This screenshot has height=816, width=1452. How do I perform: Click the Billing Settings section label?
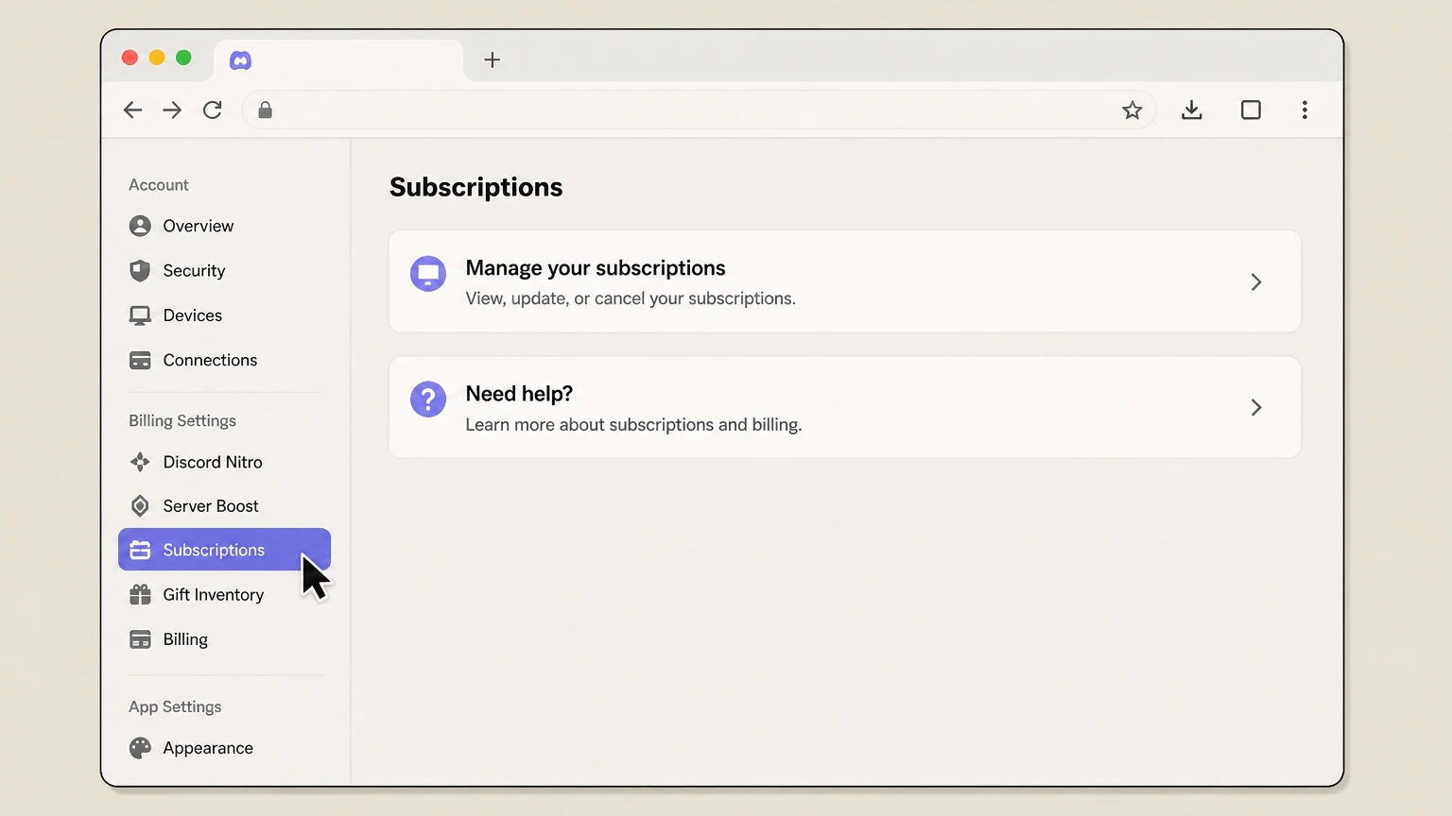coord(182,420)
